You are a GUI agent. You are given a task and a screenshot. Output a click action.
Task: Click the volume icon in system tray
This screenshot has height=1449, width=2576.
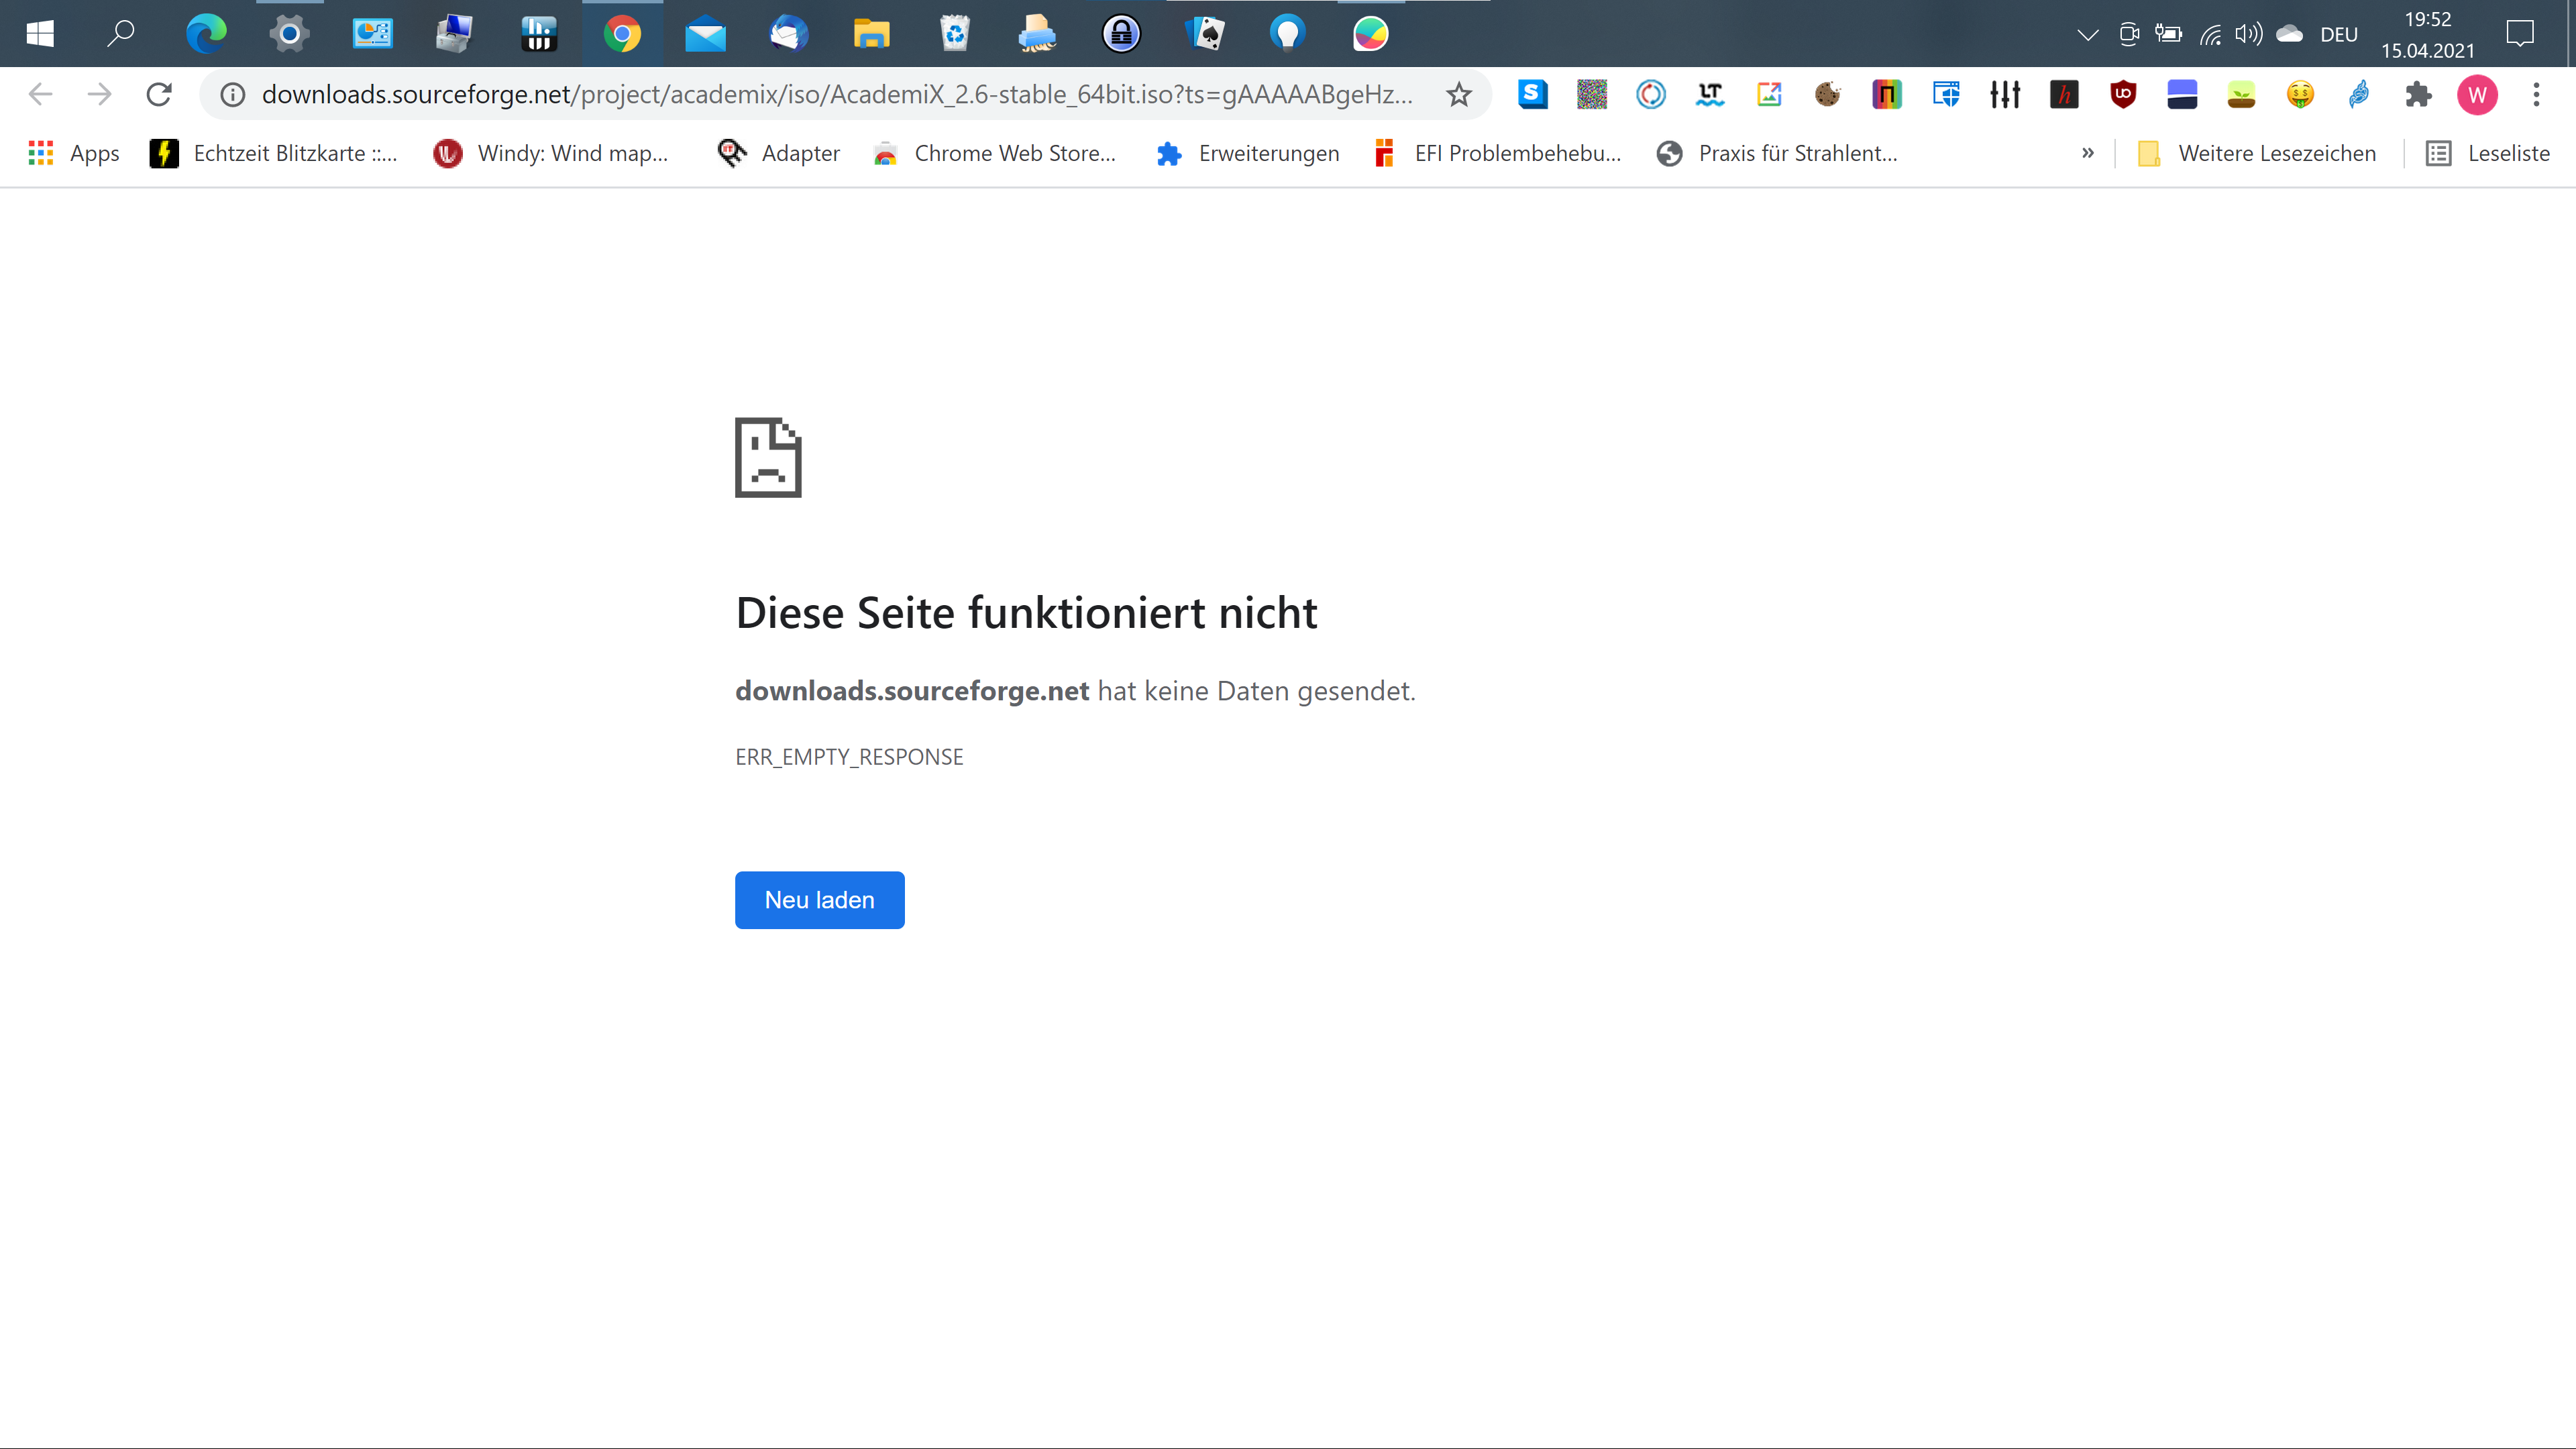pyautogui.click(x=2248, y=35)
